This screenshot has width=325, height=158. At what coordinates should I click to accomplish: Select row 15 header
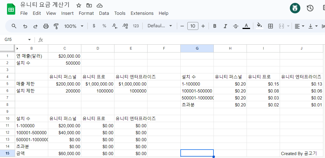pyautogui.click(x=8, y=153)
